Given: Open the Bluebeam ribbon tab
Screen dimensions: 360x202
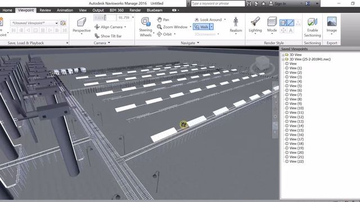Looking at the screenshot, I should (x=155, y=10).
